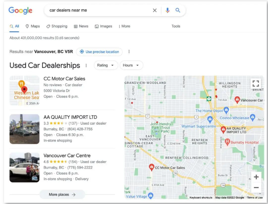Expand the map with the fullscreen icon
Screen dimensions: 268x204
coord(256,83)
